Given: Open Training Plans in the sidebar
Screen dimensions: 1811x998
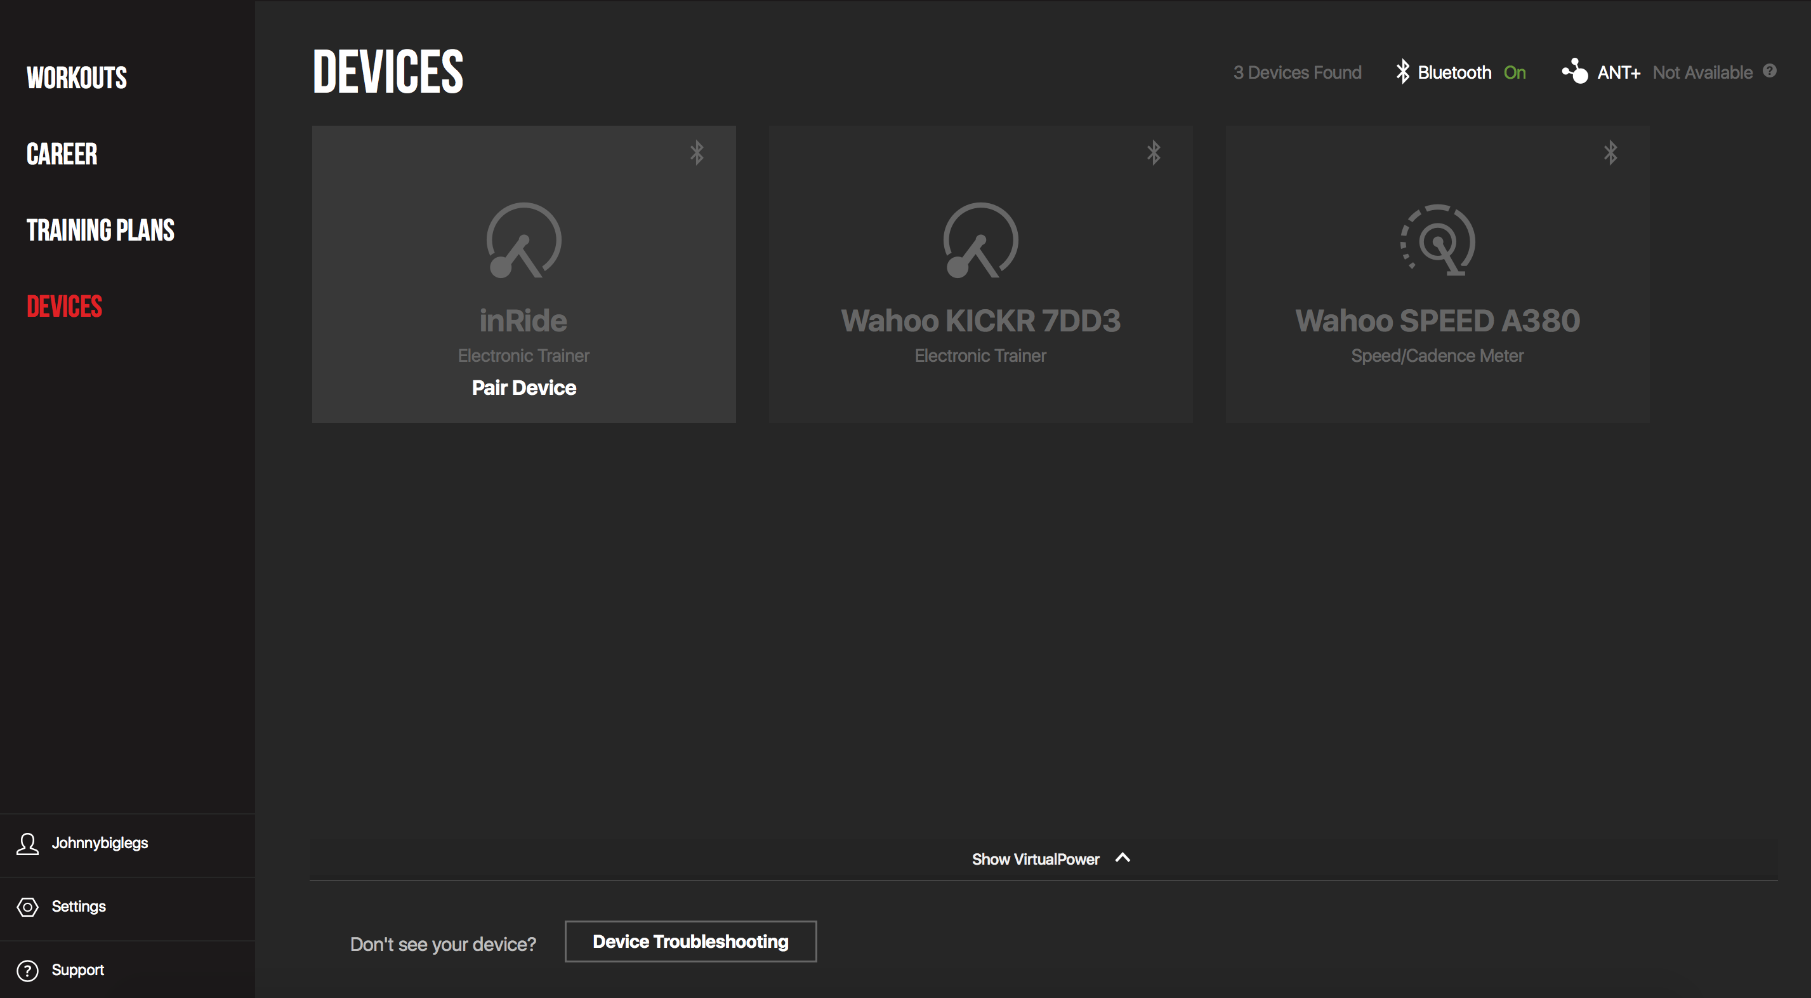Looking at the screenshot, I should click(100, 230).
